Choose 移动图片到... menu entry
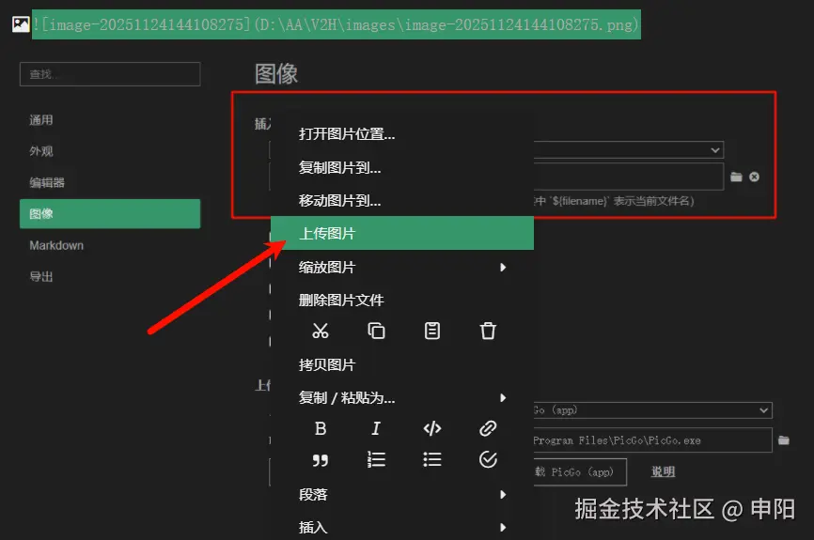This screenshot has width=814, height=540. (x=402, y=200)
